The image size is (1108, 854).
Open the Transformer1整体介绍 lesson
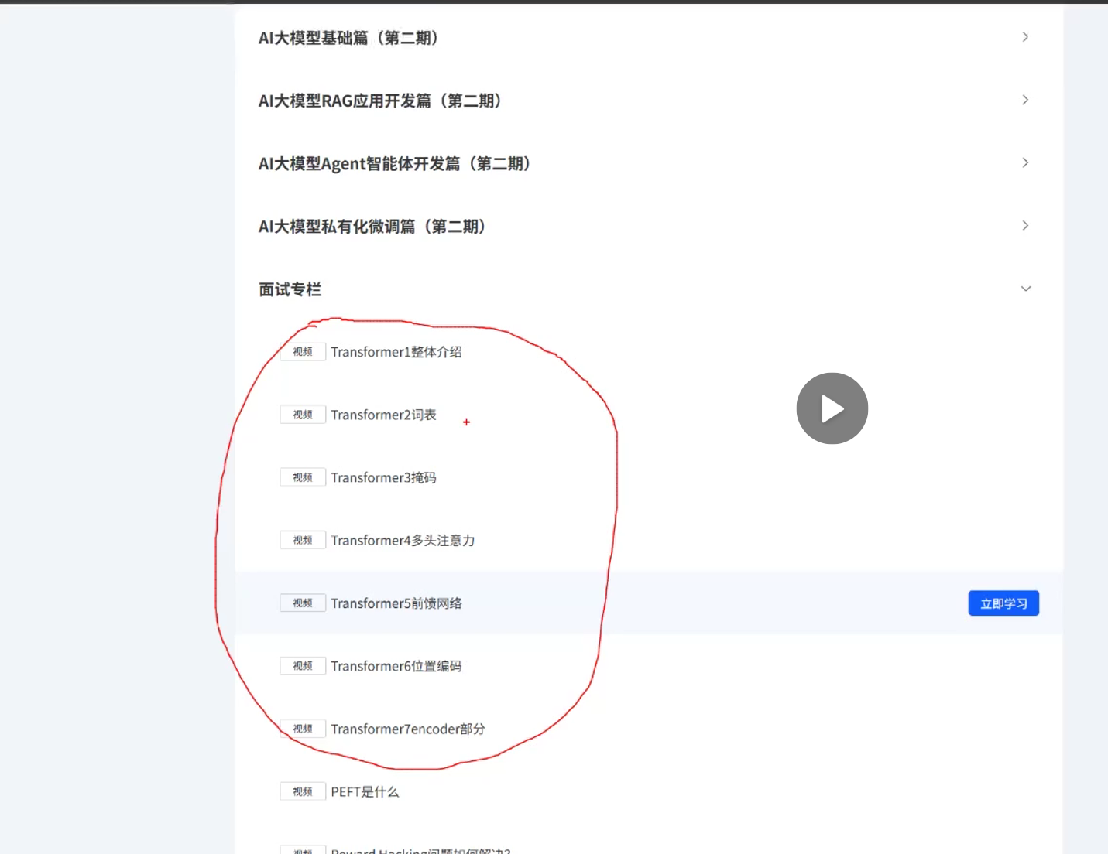[396, 351]
